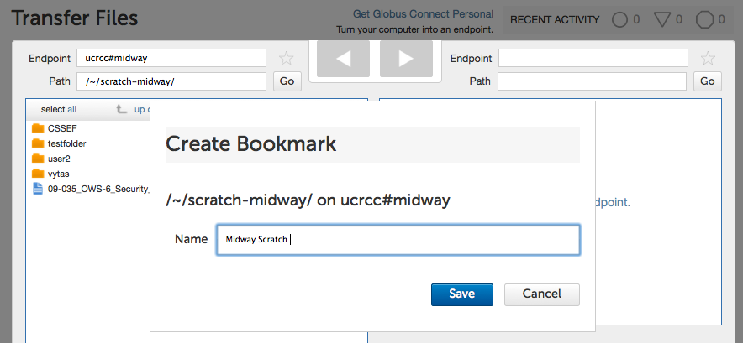Click Go beside /~/scratch-midway/ path
Viewport: 743px width, 343px height.
click(287, 81)
